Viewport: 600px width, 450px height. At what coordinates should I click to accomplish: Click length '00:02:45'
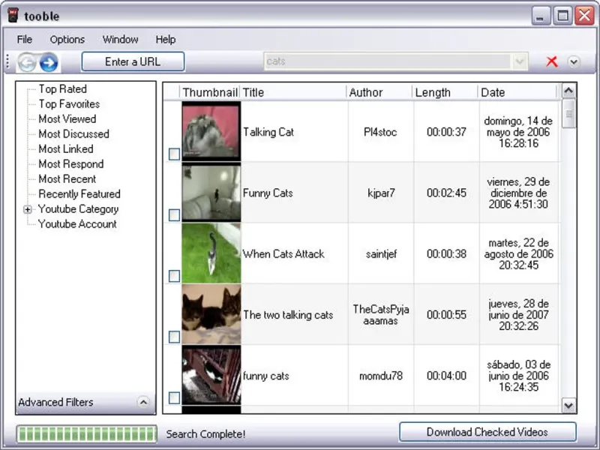[x=446, y=193]
